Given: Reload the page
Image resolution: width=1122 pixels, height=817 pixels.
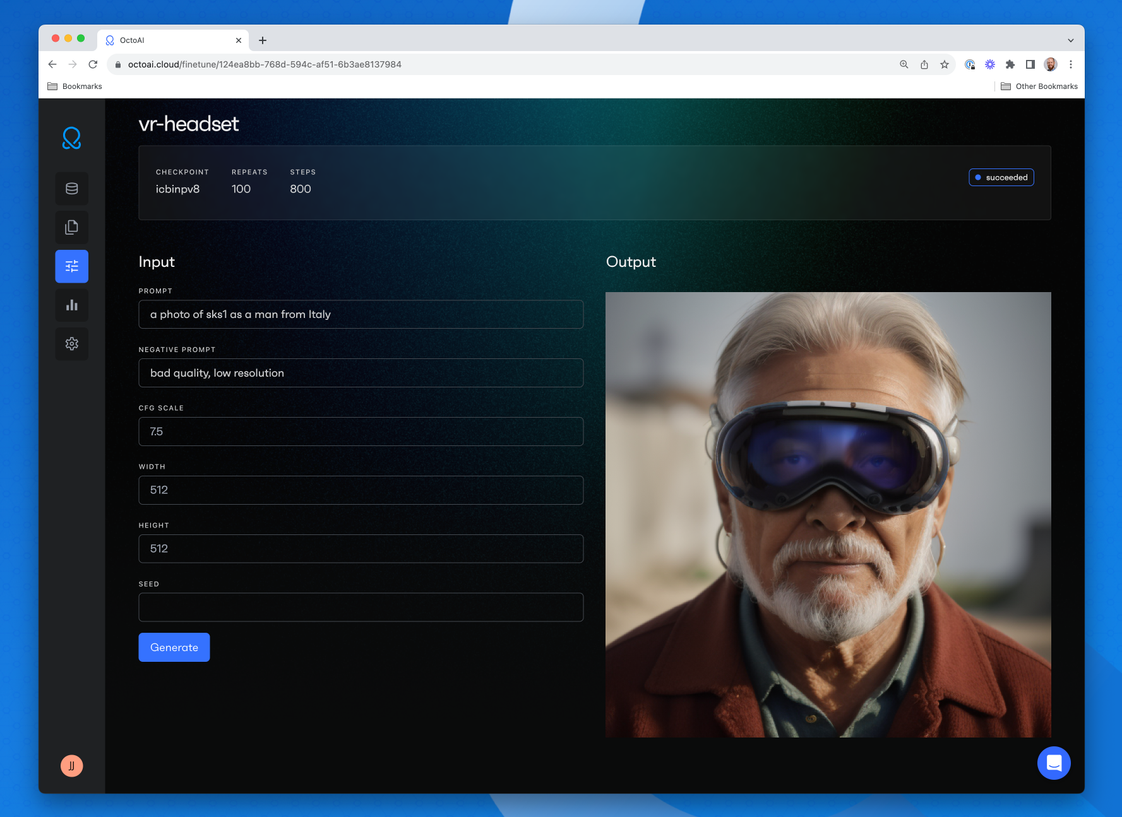Looking at the screenshot, I should point(93,64).
